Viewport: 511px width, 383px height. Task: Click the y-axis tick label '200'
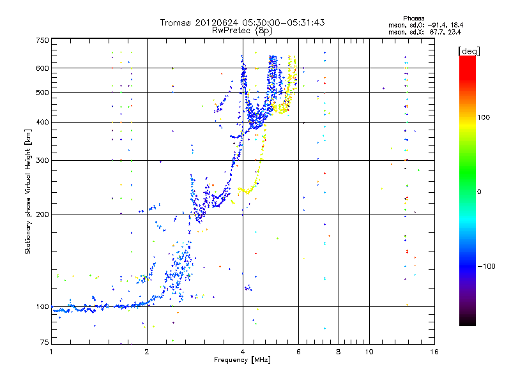click(43, 214)
